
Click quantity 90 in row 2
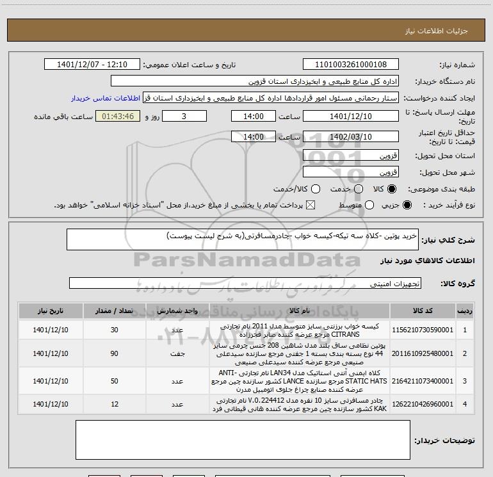click(x=114, y=353)
